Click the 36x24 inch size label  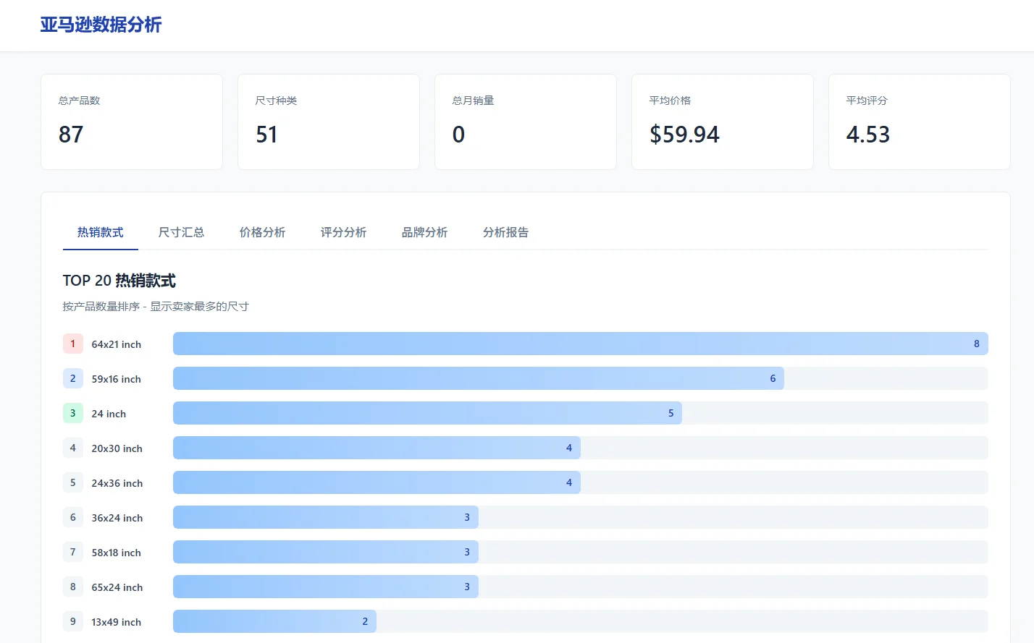pyautogui.click(x=117, y=518)
